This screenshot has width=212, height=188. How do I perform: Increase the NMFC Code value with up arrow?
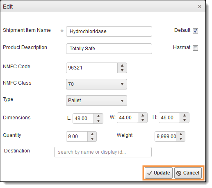click(122, 65)
